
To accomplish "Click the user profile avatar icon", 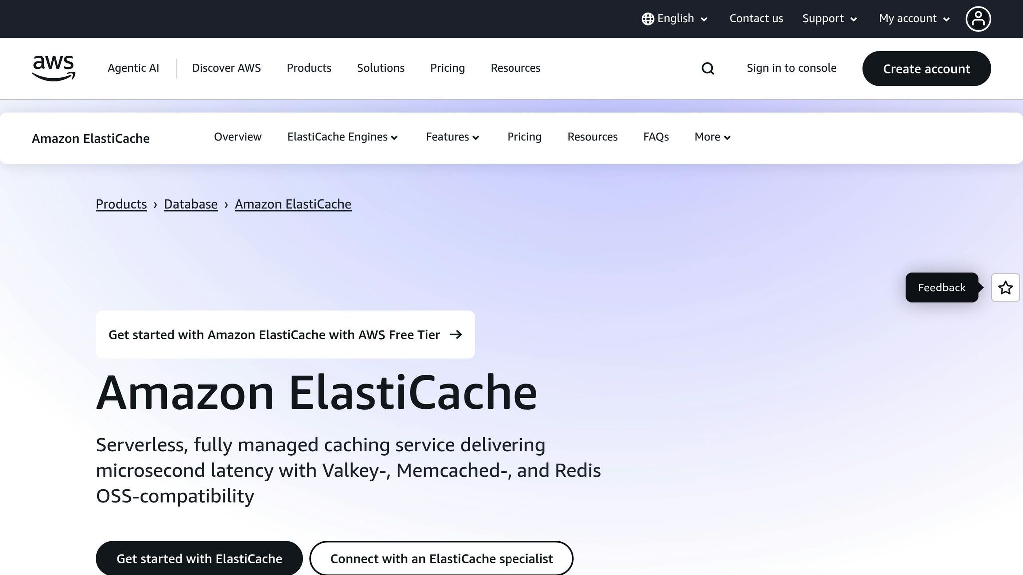I will (978, 19).
